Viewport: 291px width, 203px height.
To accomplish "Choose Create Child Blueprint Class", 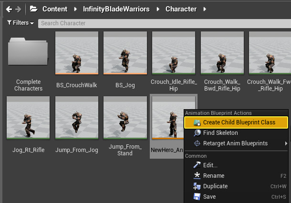I will click(236, 122).
